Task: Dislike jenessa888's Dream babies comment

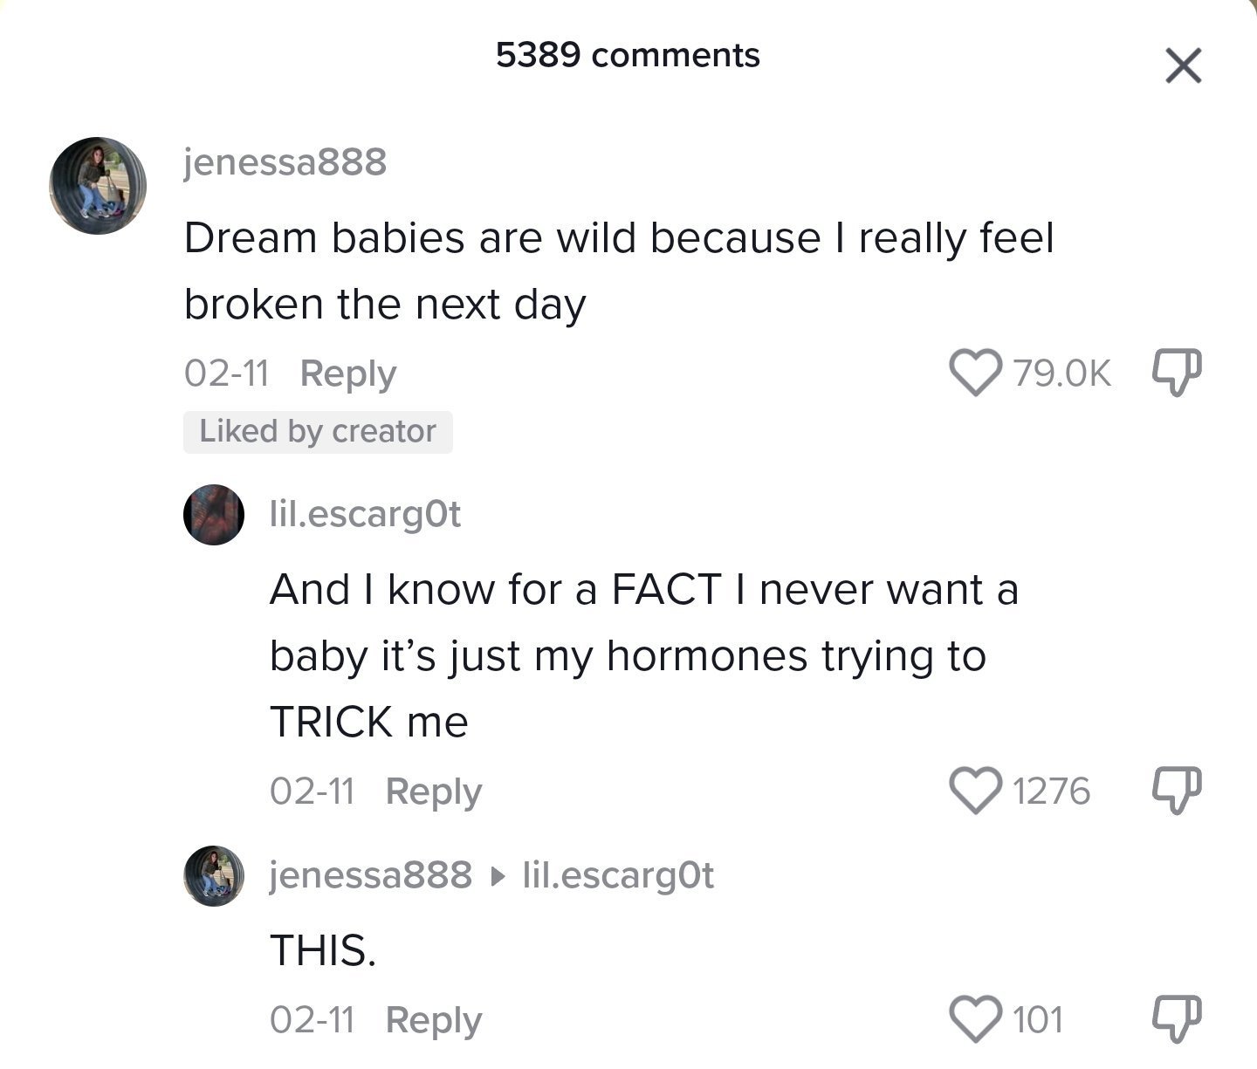Action: click(x=1178, y=373)
